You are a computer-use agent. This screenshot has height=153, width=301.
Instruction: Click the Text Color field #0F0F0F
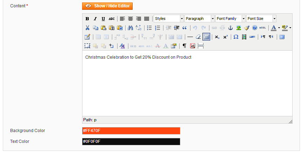pos(131,141)
